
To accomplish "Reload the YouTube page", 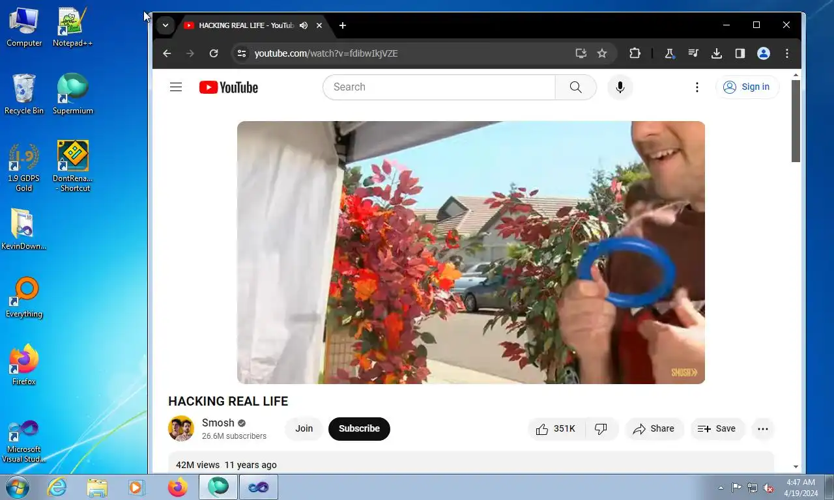I will [x=214, y=53].
